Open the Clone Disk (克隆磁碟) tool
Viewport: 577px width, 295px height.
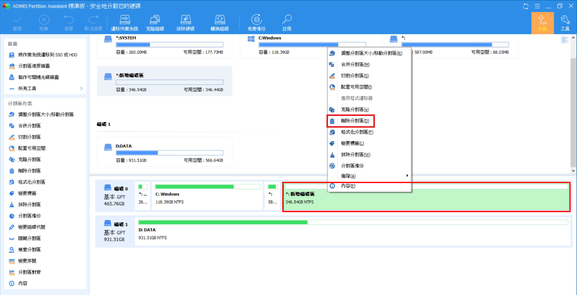[155, 23]
